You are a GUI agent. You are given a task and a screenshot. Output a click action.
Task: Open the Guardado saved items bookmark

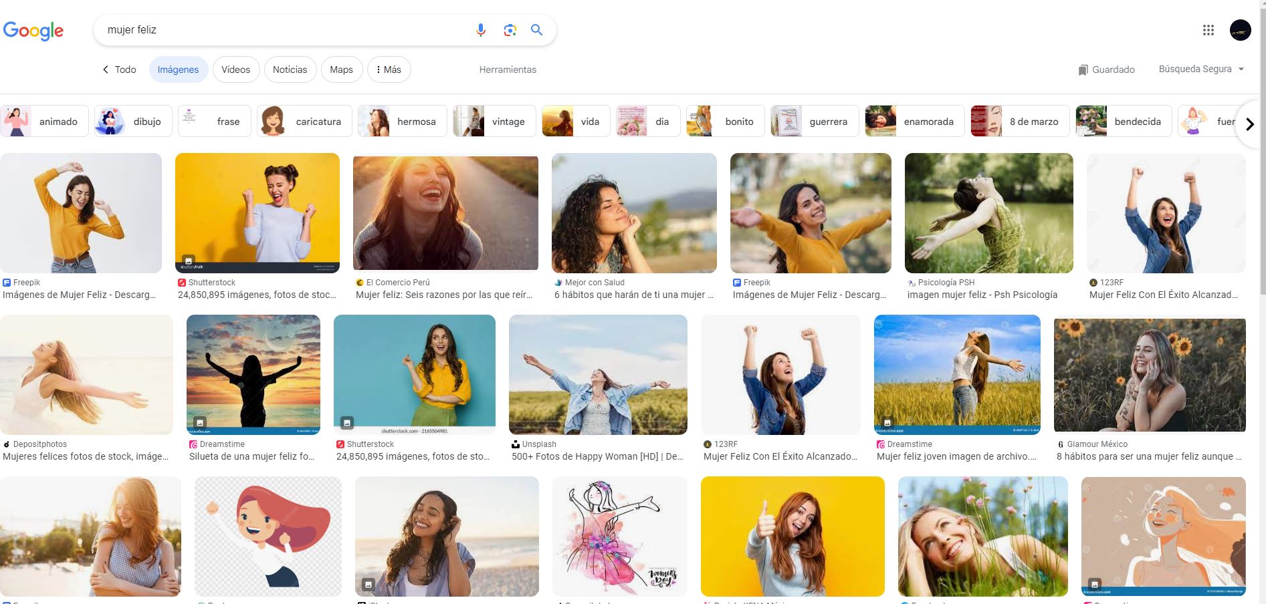[1106, 69]
